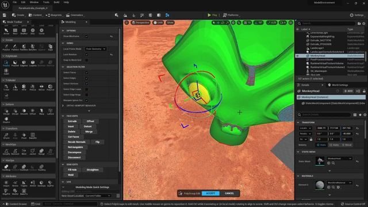Switch to World Settings tab
The width and height of the screenshot is (368, 207).
pyautogui.click(x=338, y=85)
